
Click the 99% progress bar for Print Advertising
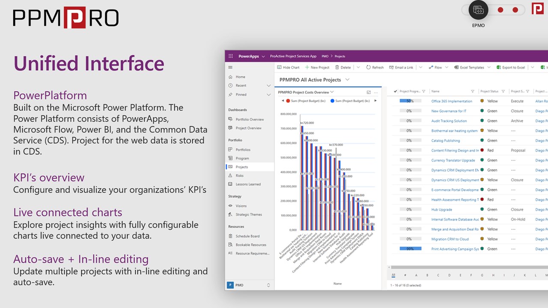coord(410,249)
